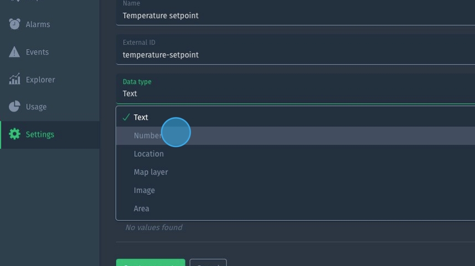Viewport: 475px width, 266px height.
Task: Go to the Events sidebar label
Action: 37,52
